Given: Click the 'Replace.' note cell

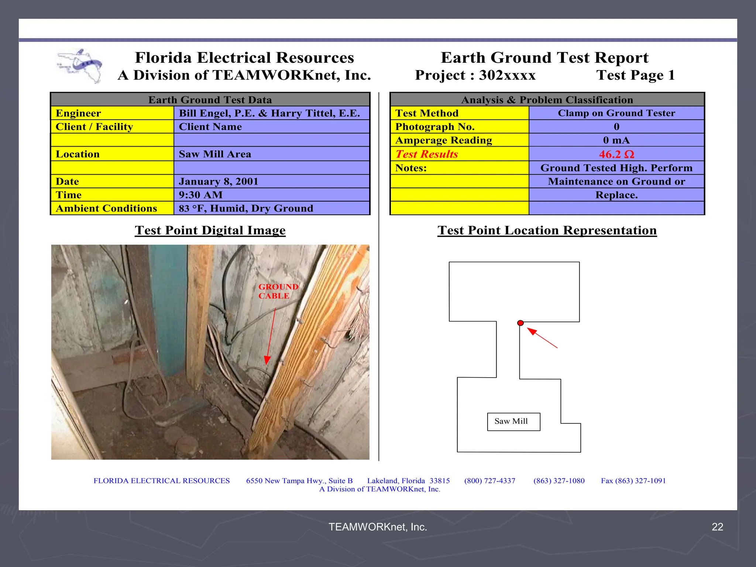Looking at the screenshot, I should pos(616,195).
